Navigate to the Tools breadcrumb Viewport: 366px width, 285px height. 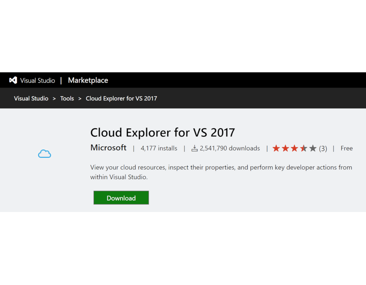point(67,98)
